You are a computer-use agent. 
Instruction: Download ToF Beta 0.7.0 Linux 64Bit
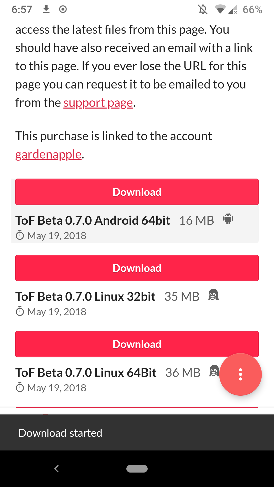137,344
